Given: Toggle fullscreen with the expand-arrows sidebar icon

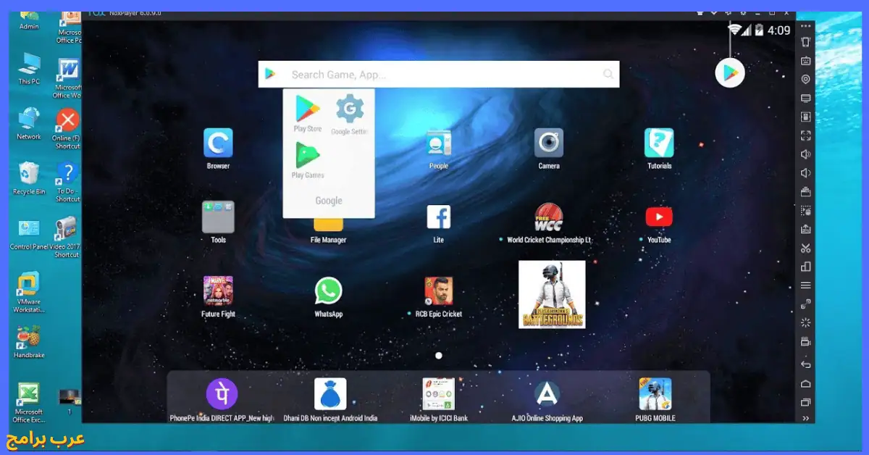Looking at the screenshot, I should click(805, 135).
